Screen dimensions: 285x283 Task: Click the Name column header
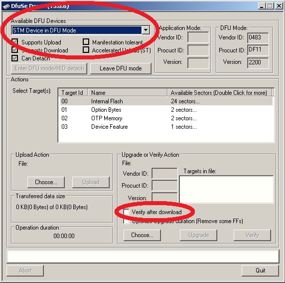(x=128, y=93)
